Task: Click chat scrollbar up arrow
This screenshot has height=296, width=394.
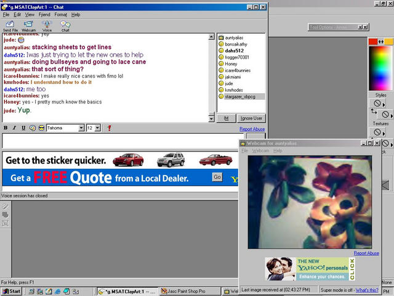Action: (x=211, y=37)
